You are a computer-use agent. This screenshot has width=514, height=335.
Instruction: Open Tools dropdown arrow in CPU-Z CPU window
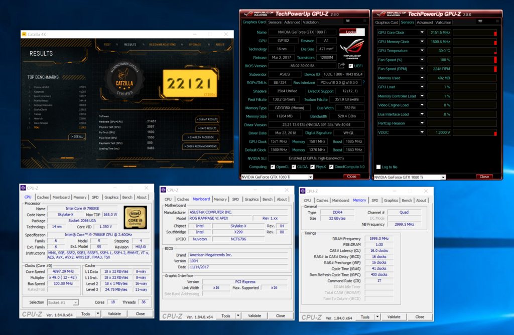pos(97,313)
